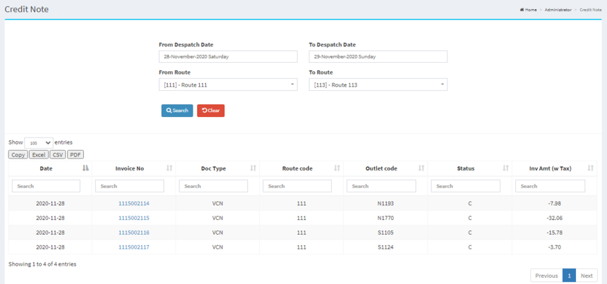Click the Outlet code sort icon

coord(421,168)
